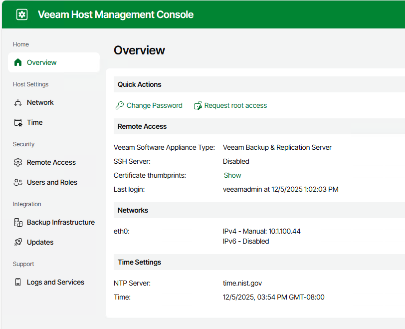Open the Network menu item text
405x329 pixels.
click(x=40, y=102)
